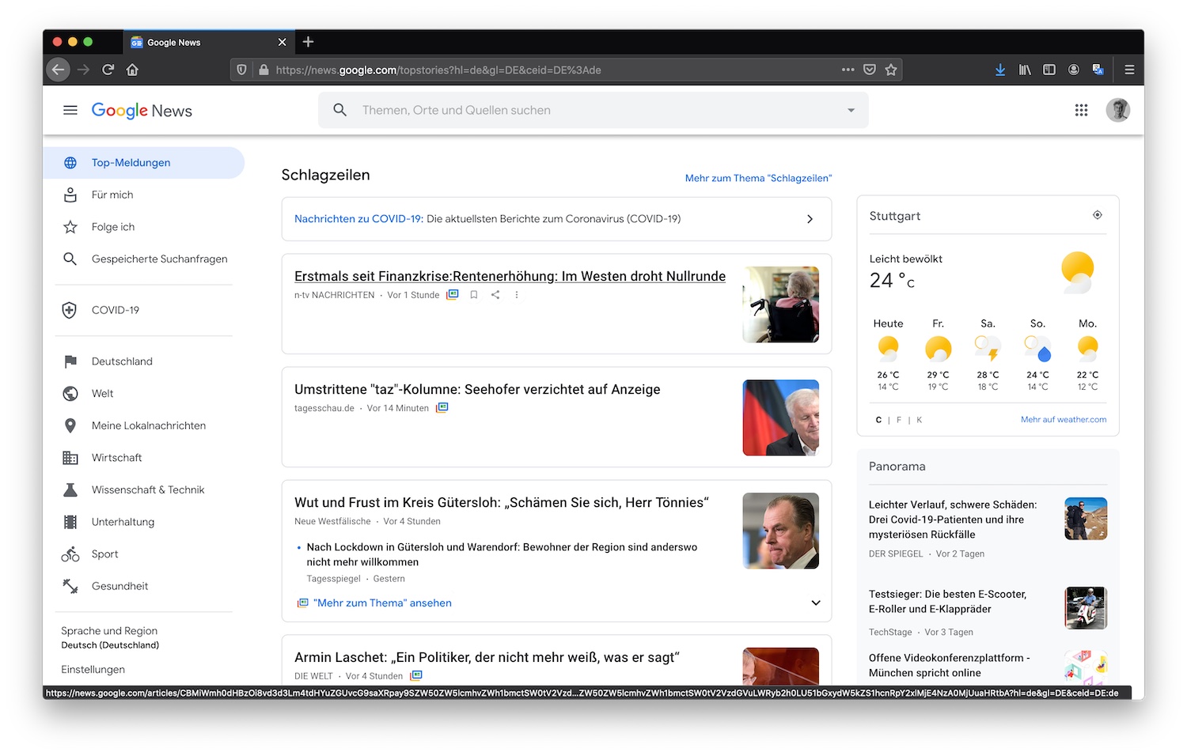Image resolution: width=1187 pixels, height=756 pixels.
Task: Expand the search options dropdown arrow
Action: point(851,111)
